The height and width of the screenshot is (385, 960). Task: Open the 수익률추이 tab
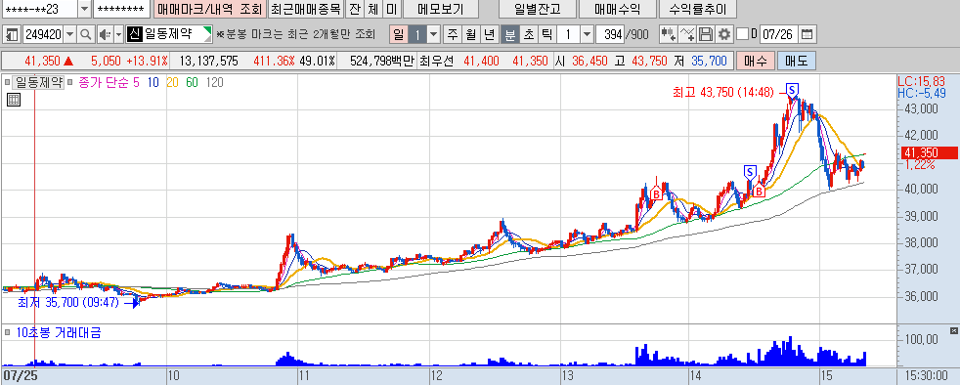697,9
